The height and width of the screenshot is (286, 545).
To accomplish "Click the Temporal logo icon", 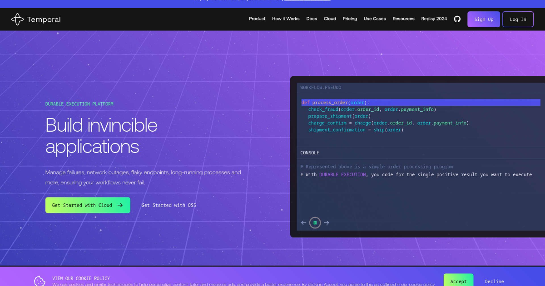I will point(17,19).
